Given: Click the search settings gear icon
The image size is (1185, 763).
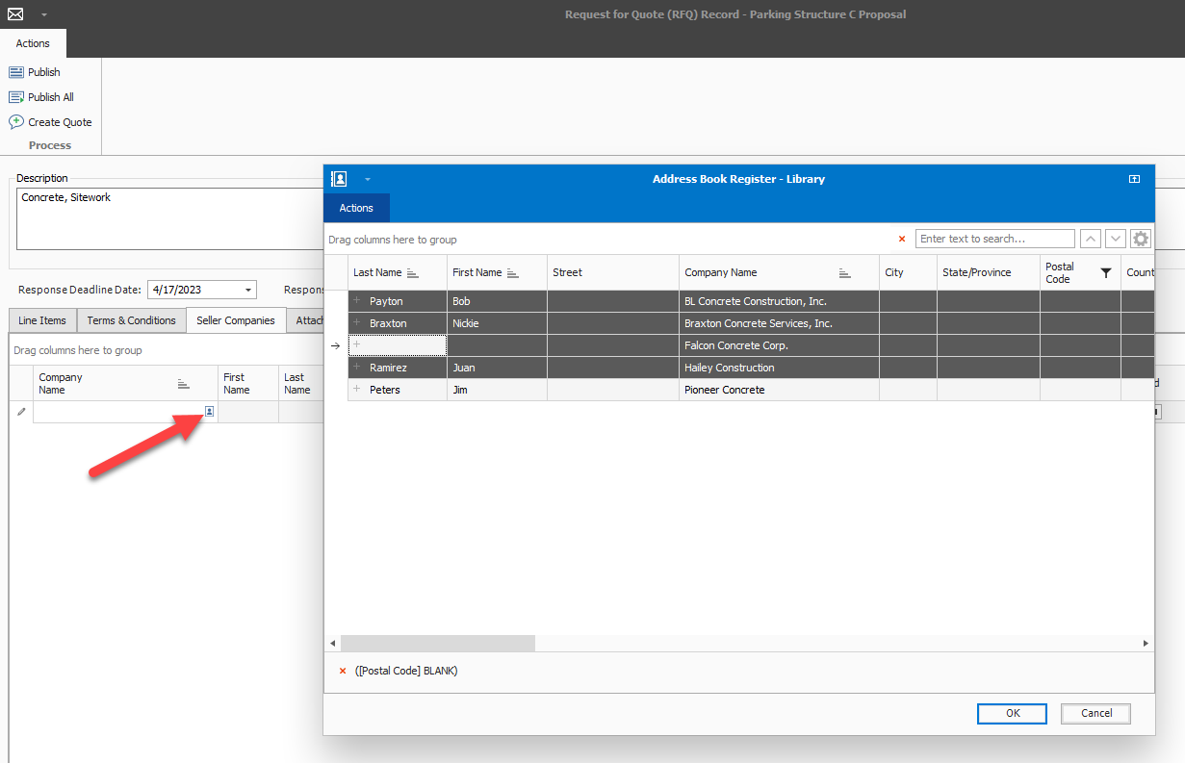Looking at the screenshot, I should tap(1141, 239).
